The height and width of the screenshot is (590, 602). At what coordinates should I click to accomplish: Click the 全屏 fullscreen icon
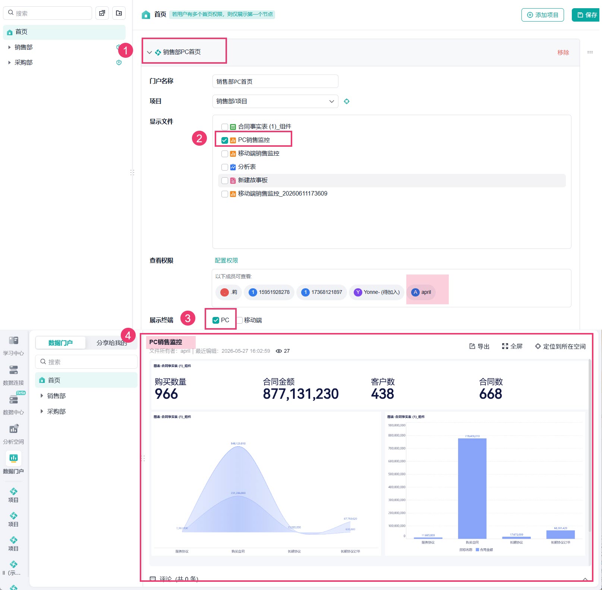[x=505, y=346]
